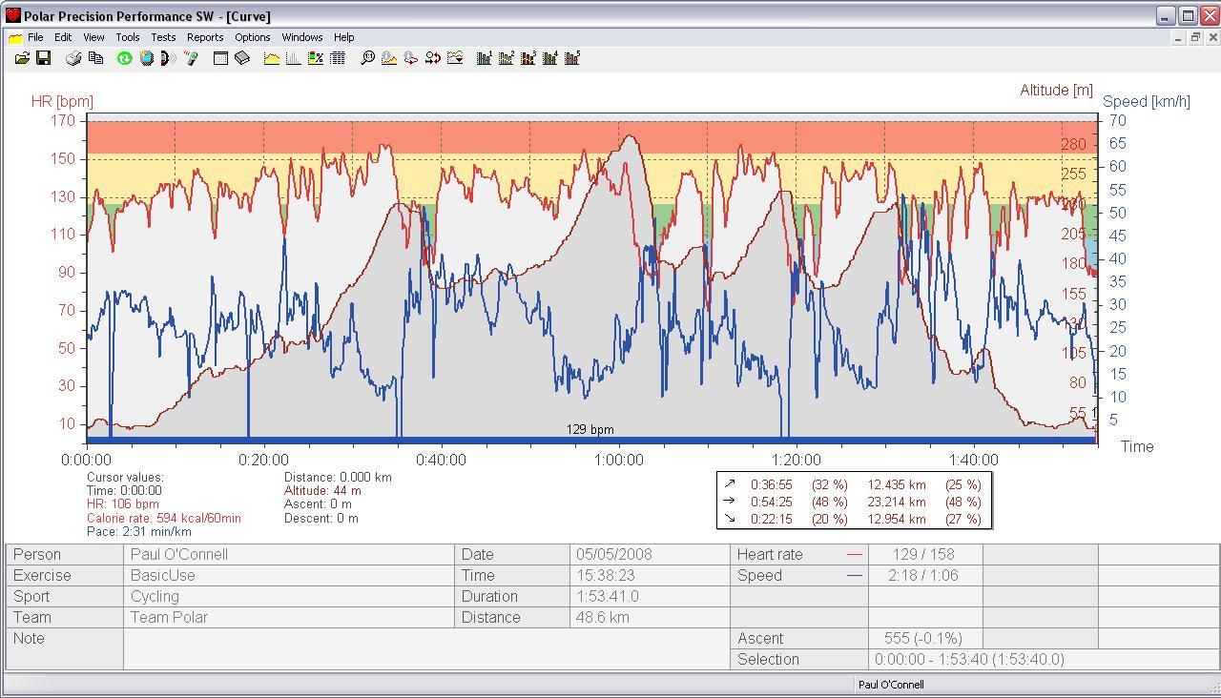This screenshot has height=698, width=1221.
Task: Click the Note text field
Action: (x=425, y=648)
